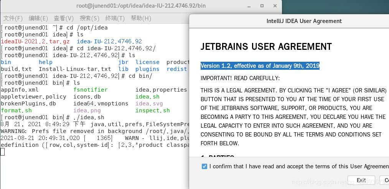Click the format.sh file name

tap(16, 110)
